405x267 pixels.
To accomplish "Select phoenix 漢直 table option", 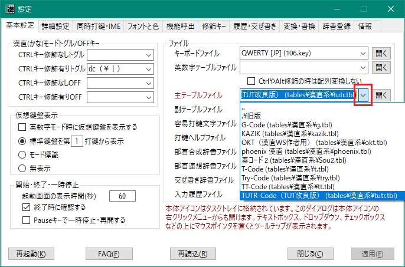I will pyautogui.click(x=322, y=151).
